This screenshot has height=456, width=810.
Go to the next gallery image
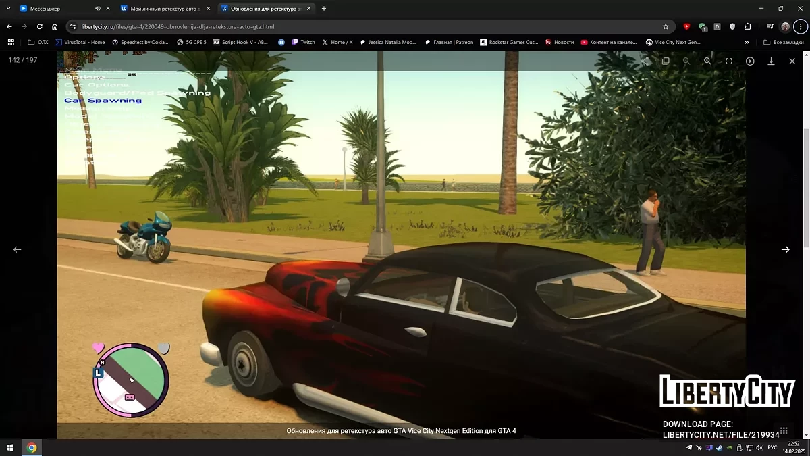click(785, 249)
